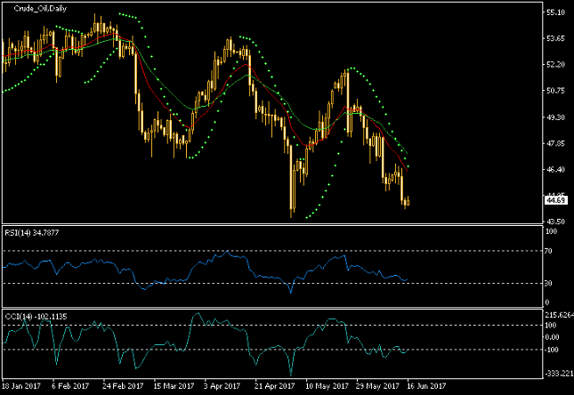Click the Crude_Oil,Daily chart title
Screen dimensions: 574x395
pos(40,8)
